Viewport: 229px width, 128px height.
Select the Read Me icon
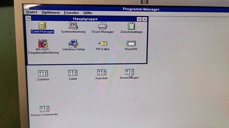point(131,43)
